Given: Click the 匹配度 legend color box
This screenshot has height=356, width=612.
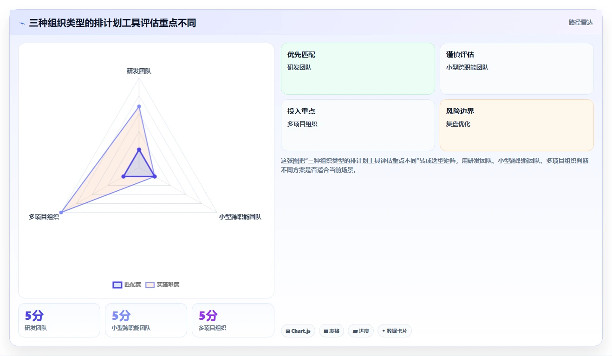Looking at the screenshot, I should [117, 285].
